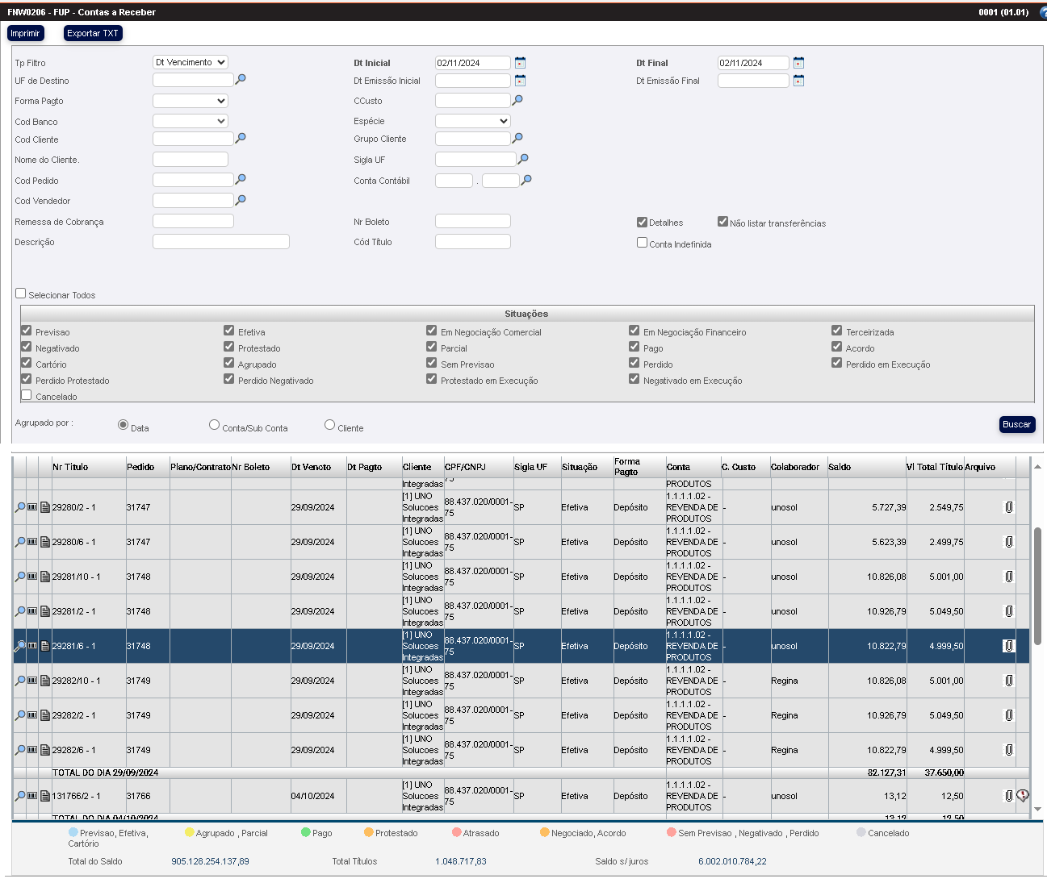Click the Exportar TXT button
Screen dimensions: 1047x883
93,33
